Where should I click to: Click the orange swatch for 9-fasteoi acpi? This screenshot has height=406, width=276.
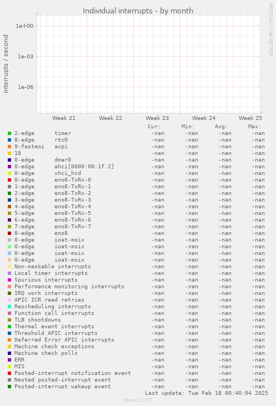pyautogui.click(x=9, y=147)
